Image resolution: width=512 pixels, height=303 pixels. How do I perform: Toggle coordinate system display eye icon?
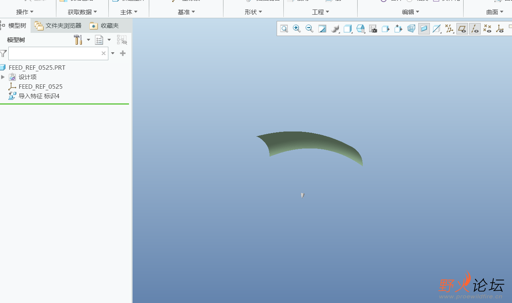click(500, 29)
